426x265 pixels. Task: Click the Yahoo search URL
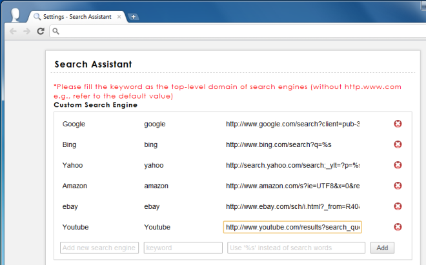pos(292,165)
